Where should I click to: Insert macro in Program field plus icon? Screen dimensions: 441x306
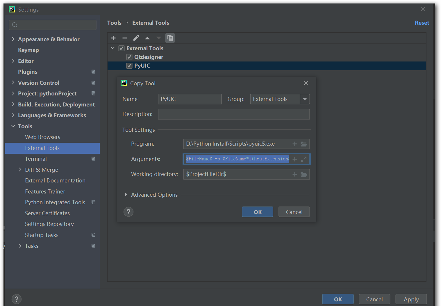[x=294, y=144]
